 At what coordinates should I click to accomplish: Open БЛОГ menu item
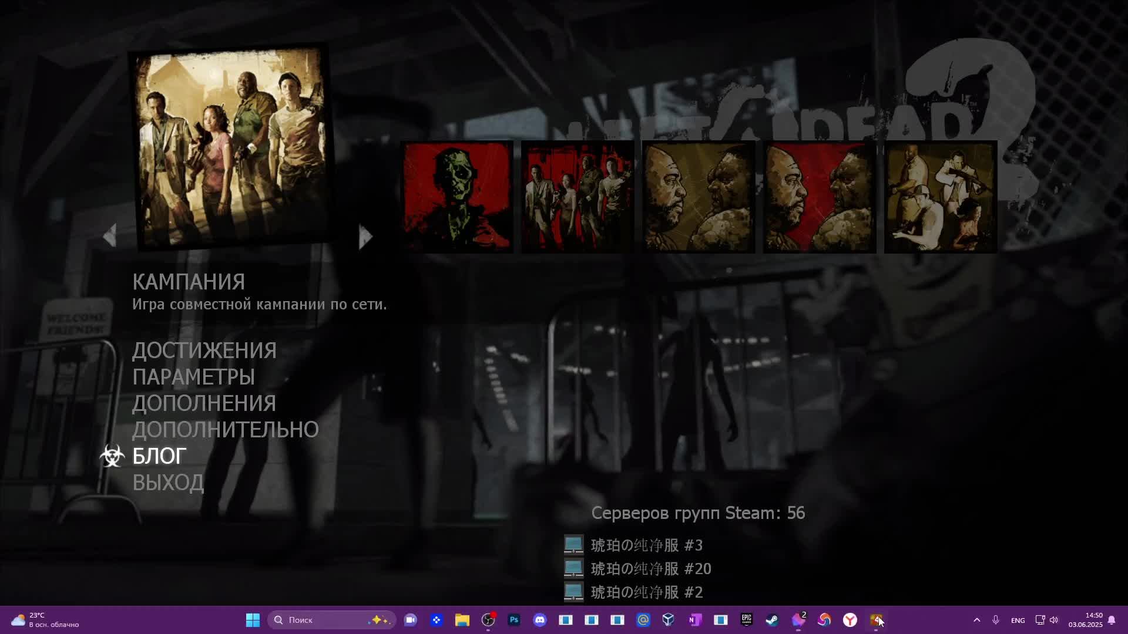159,456
